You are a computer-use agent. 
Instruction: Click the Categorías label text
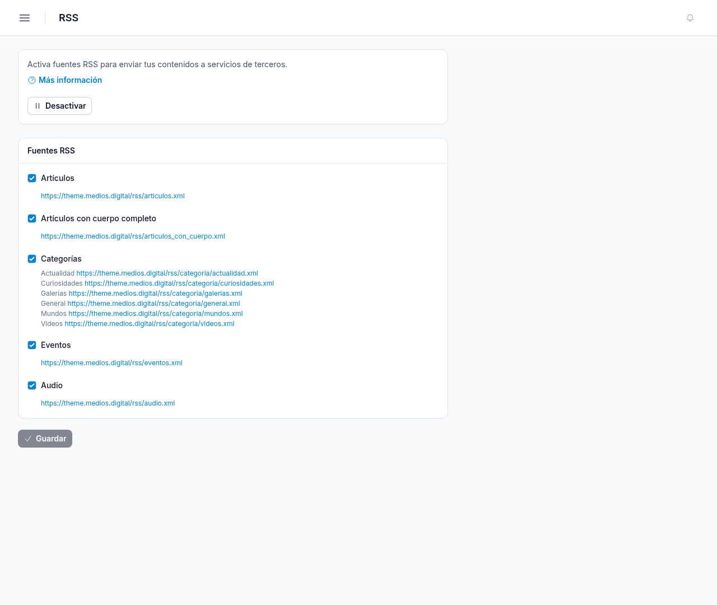[61, 259]
